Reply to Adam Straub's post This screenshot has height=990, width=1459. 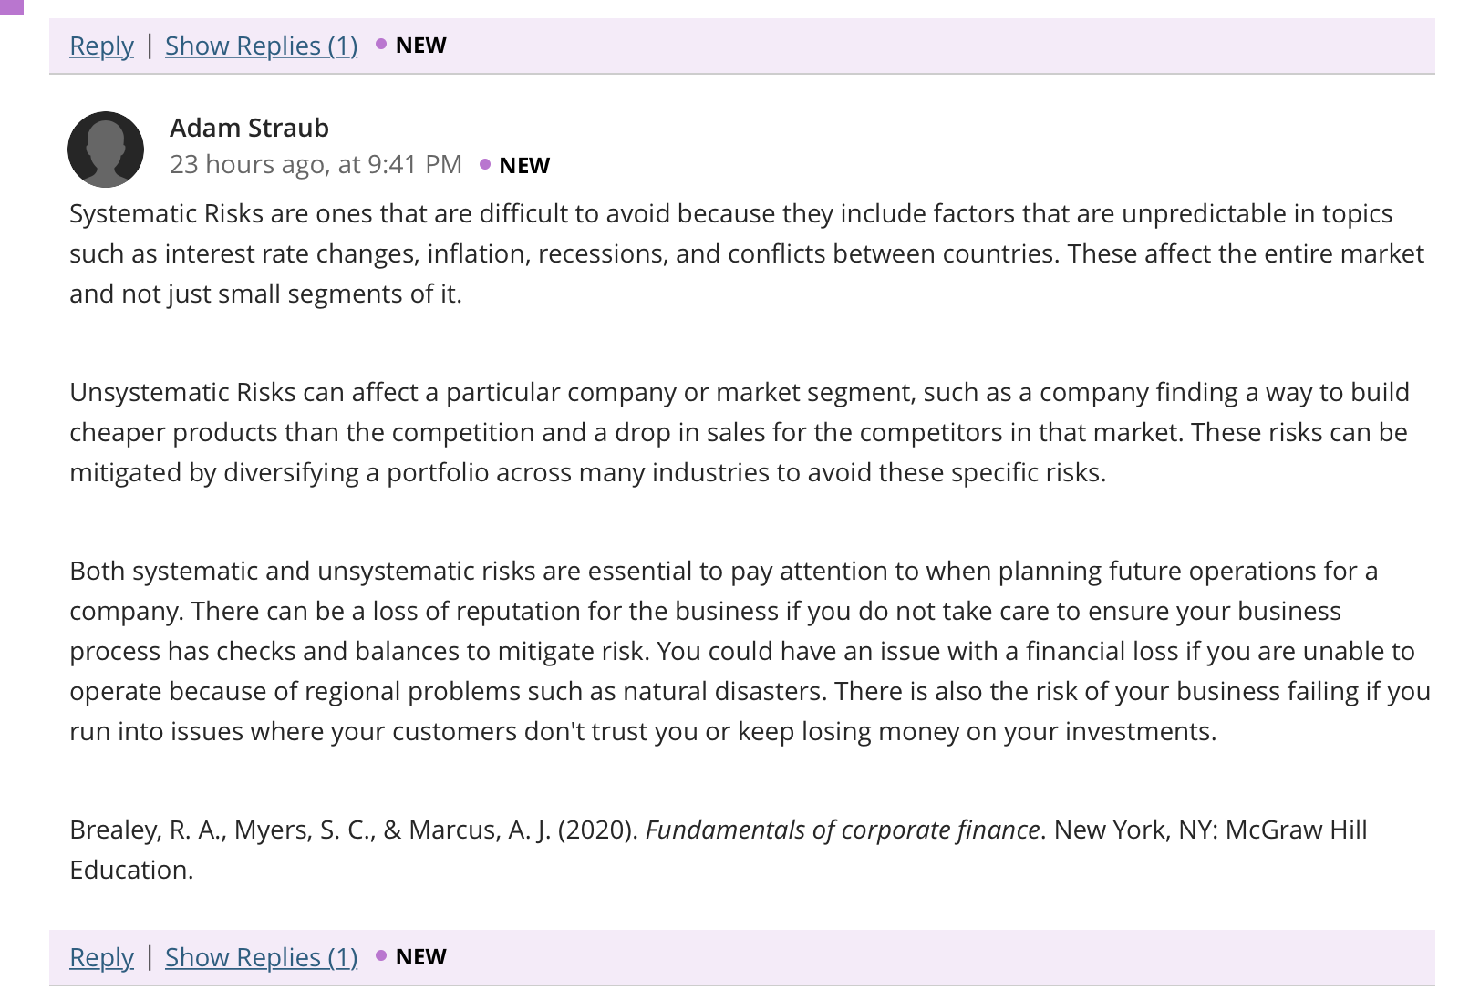pos(101,957)
